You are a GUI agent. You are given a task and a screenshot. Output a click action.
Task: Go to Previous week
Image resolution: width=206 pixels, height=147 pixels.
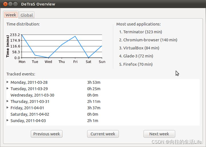47,134
